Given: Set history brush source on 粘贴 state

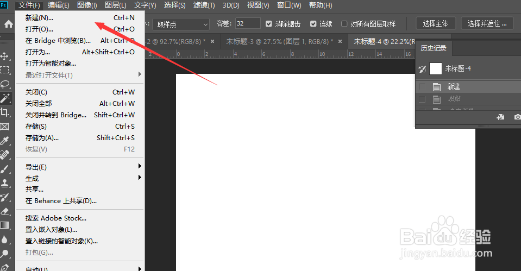Looking at the screenshot, I should (422, 99).
